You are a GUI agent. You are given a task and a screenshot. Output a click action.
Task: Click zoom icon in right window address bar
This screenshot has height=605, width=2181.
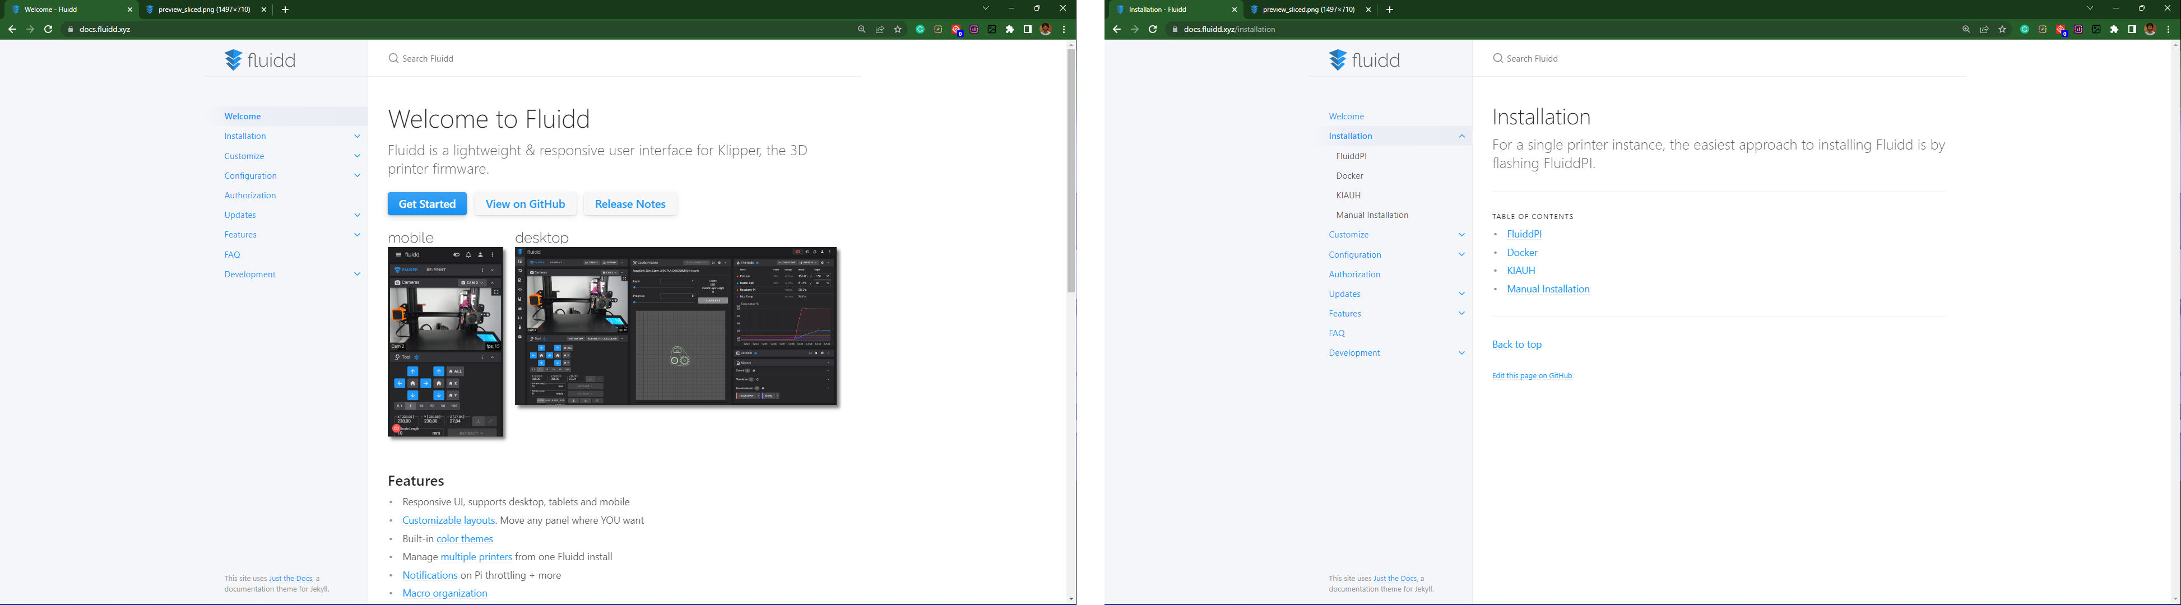[x=1967, y=30]
